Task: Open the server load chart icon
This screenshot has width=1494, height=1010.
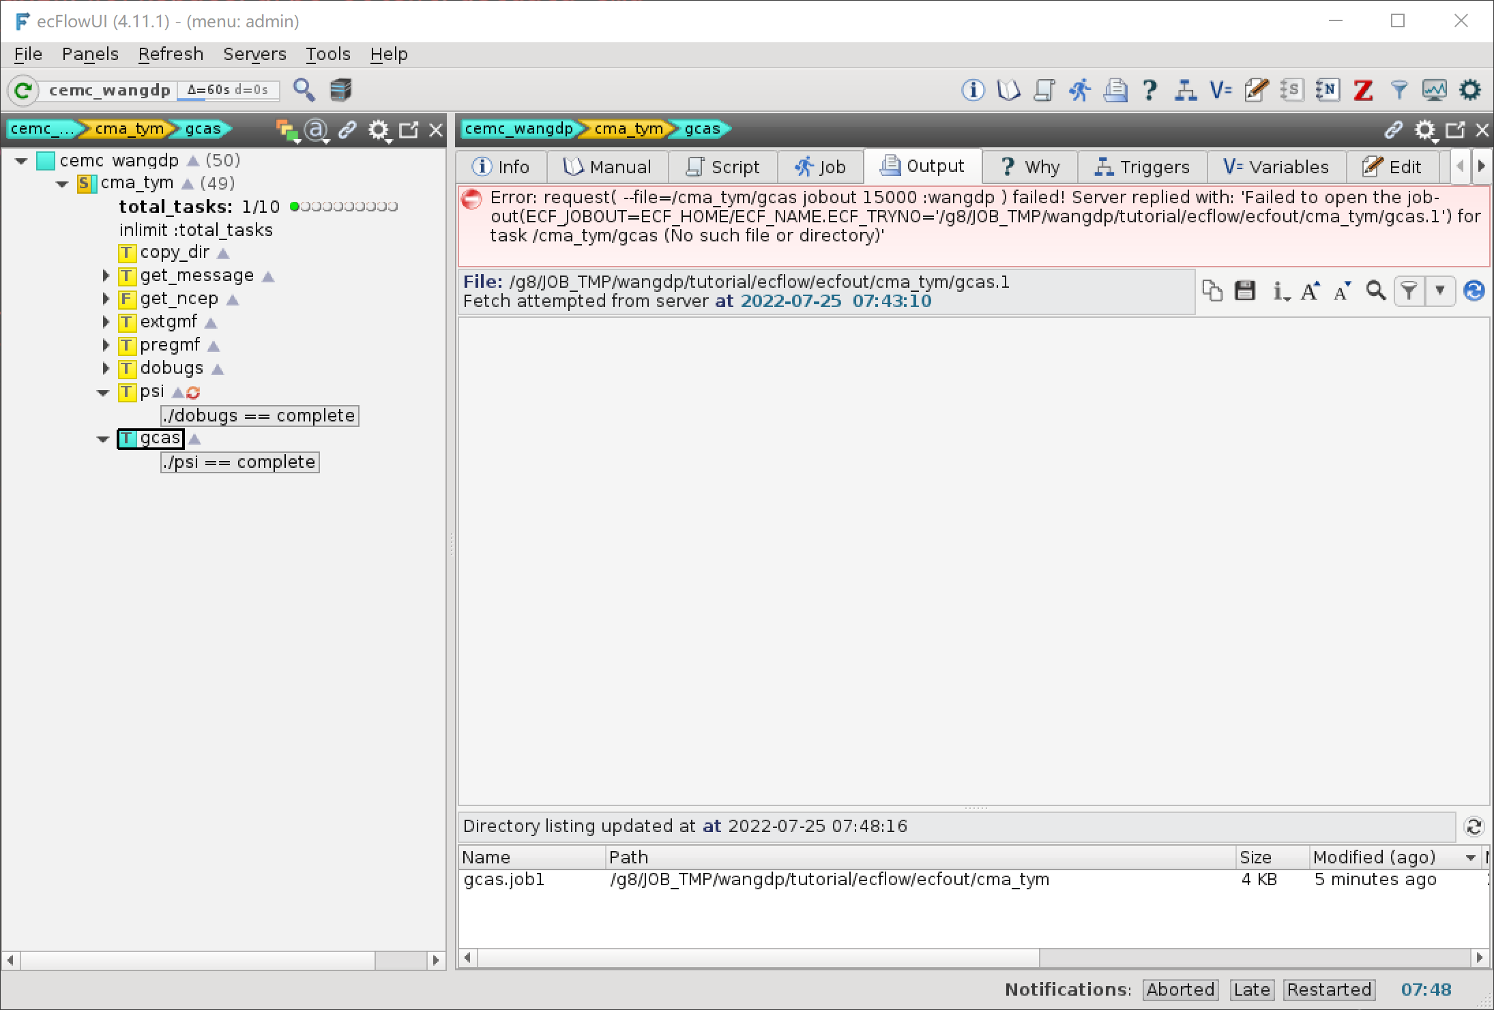Action: 1435,90
